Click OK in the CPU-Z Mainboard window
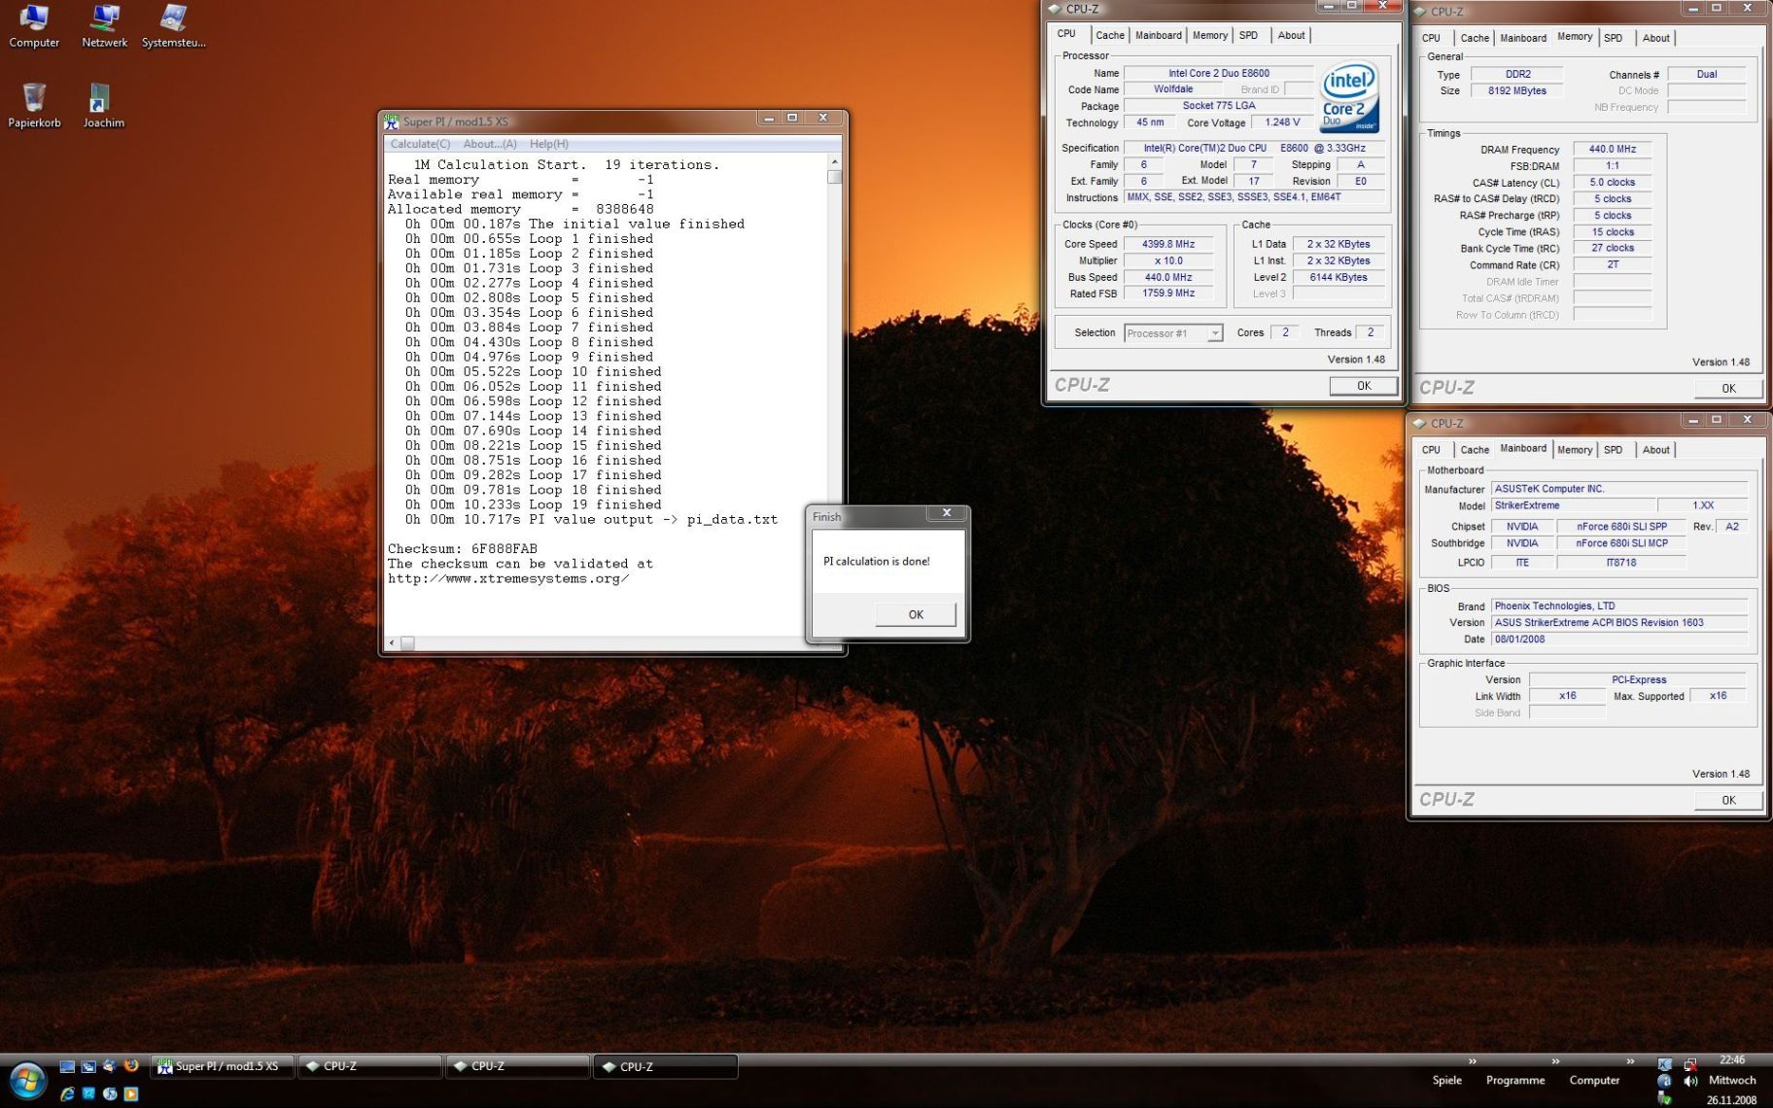The width and height of the screenshot is (1773, 1108). [x=1728, y=800]
